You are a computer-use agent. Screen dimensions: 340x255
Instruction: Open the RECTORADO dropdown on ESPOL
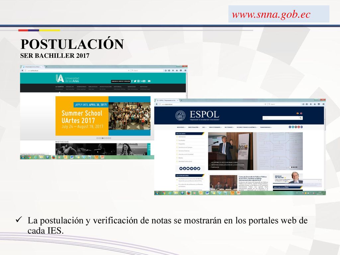229,127
